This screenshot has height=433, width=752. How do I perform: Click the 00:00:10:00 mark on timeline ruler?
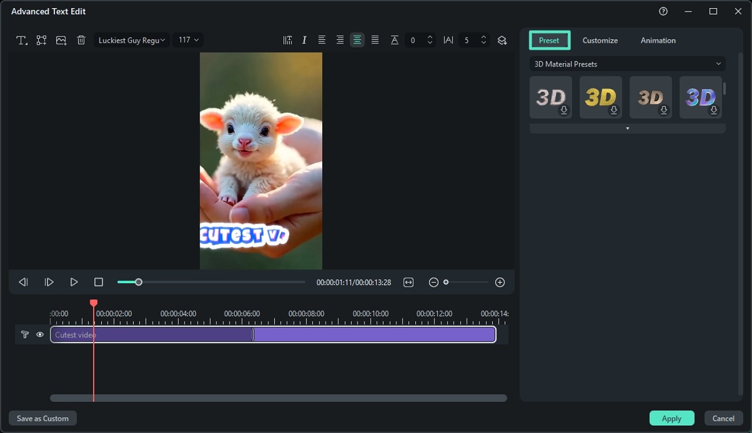370,314
